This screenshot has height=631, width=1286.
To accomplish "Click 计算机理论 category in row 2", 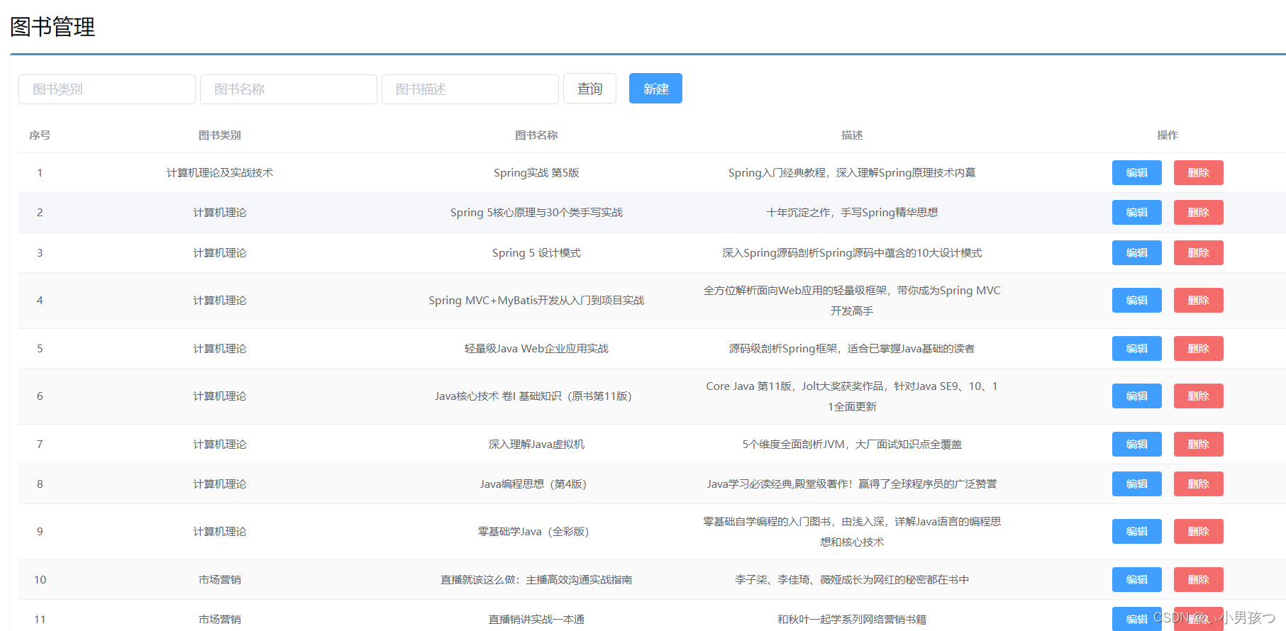I will click(x=220, y=213).
